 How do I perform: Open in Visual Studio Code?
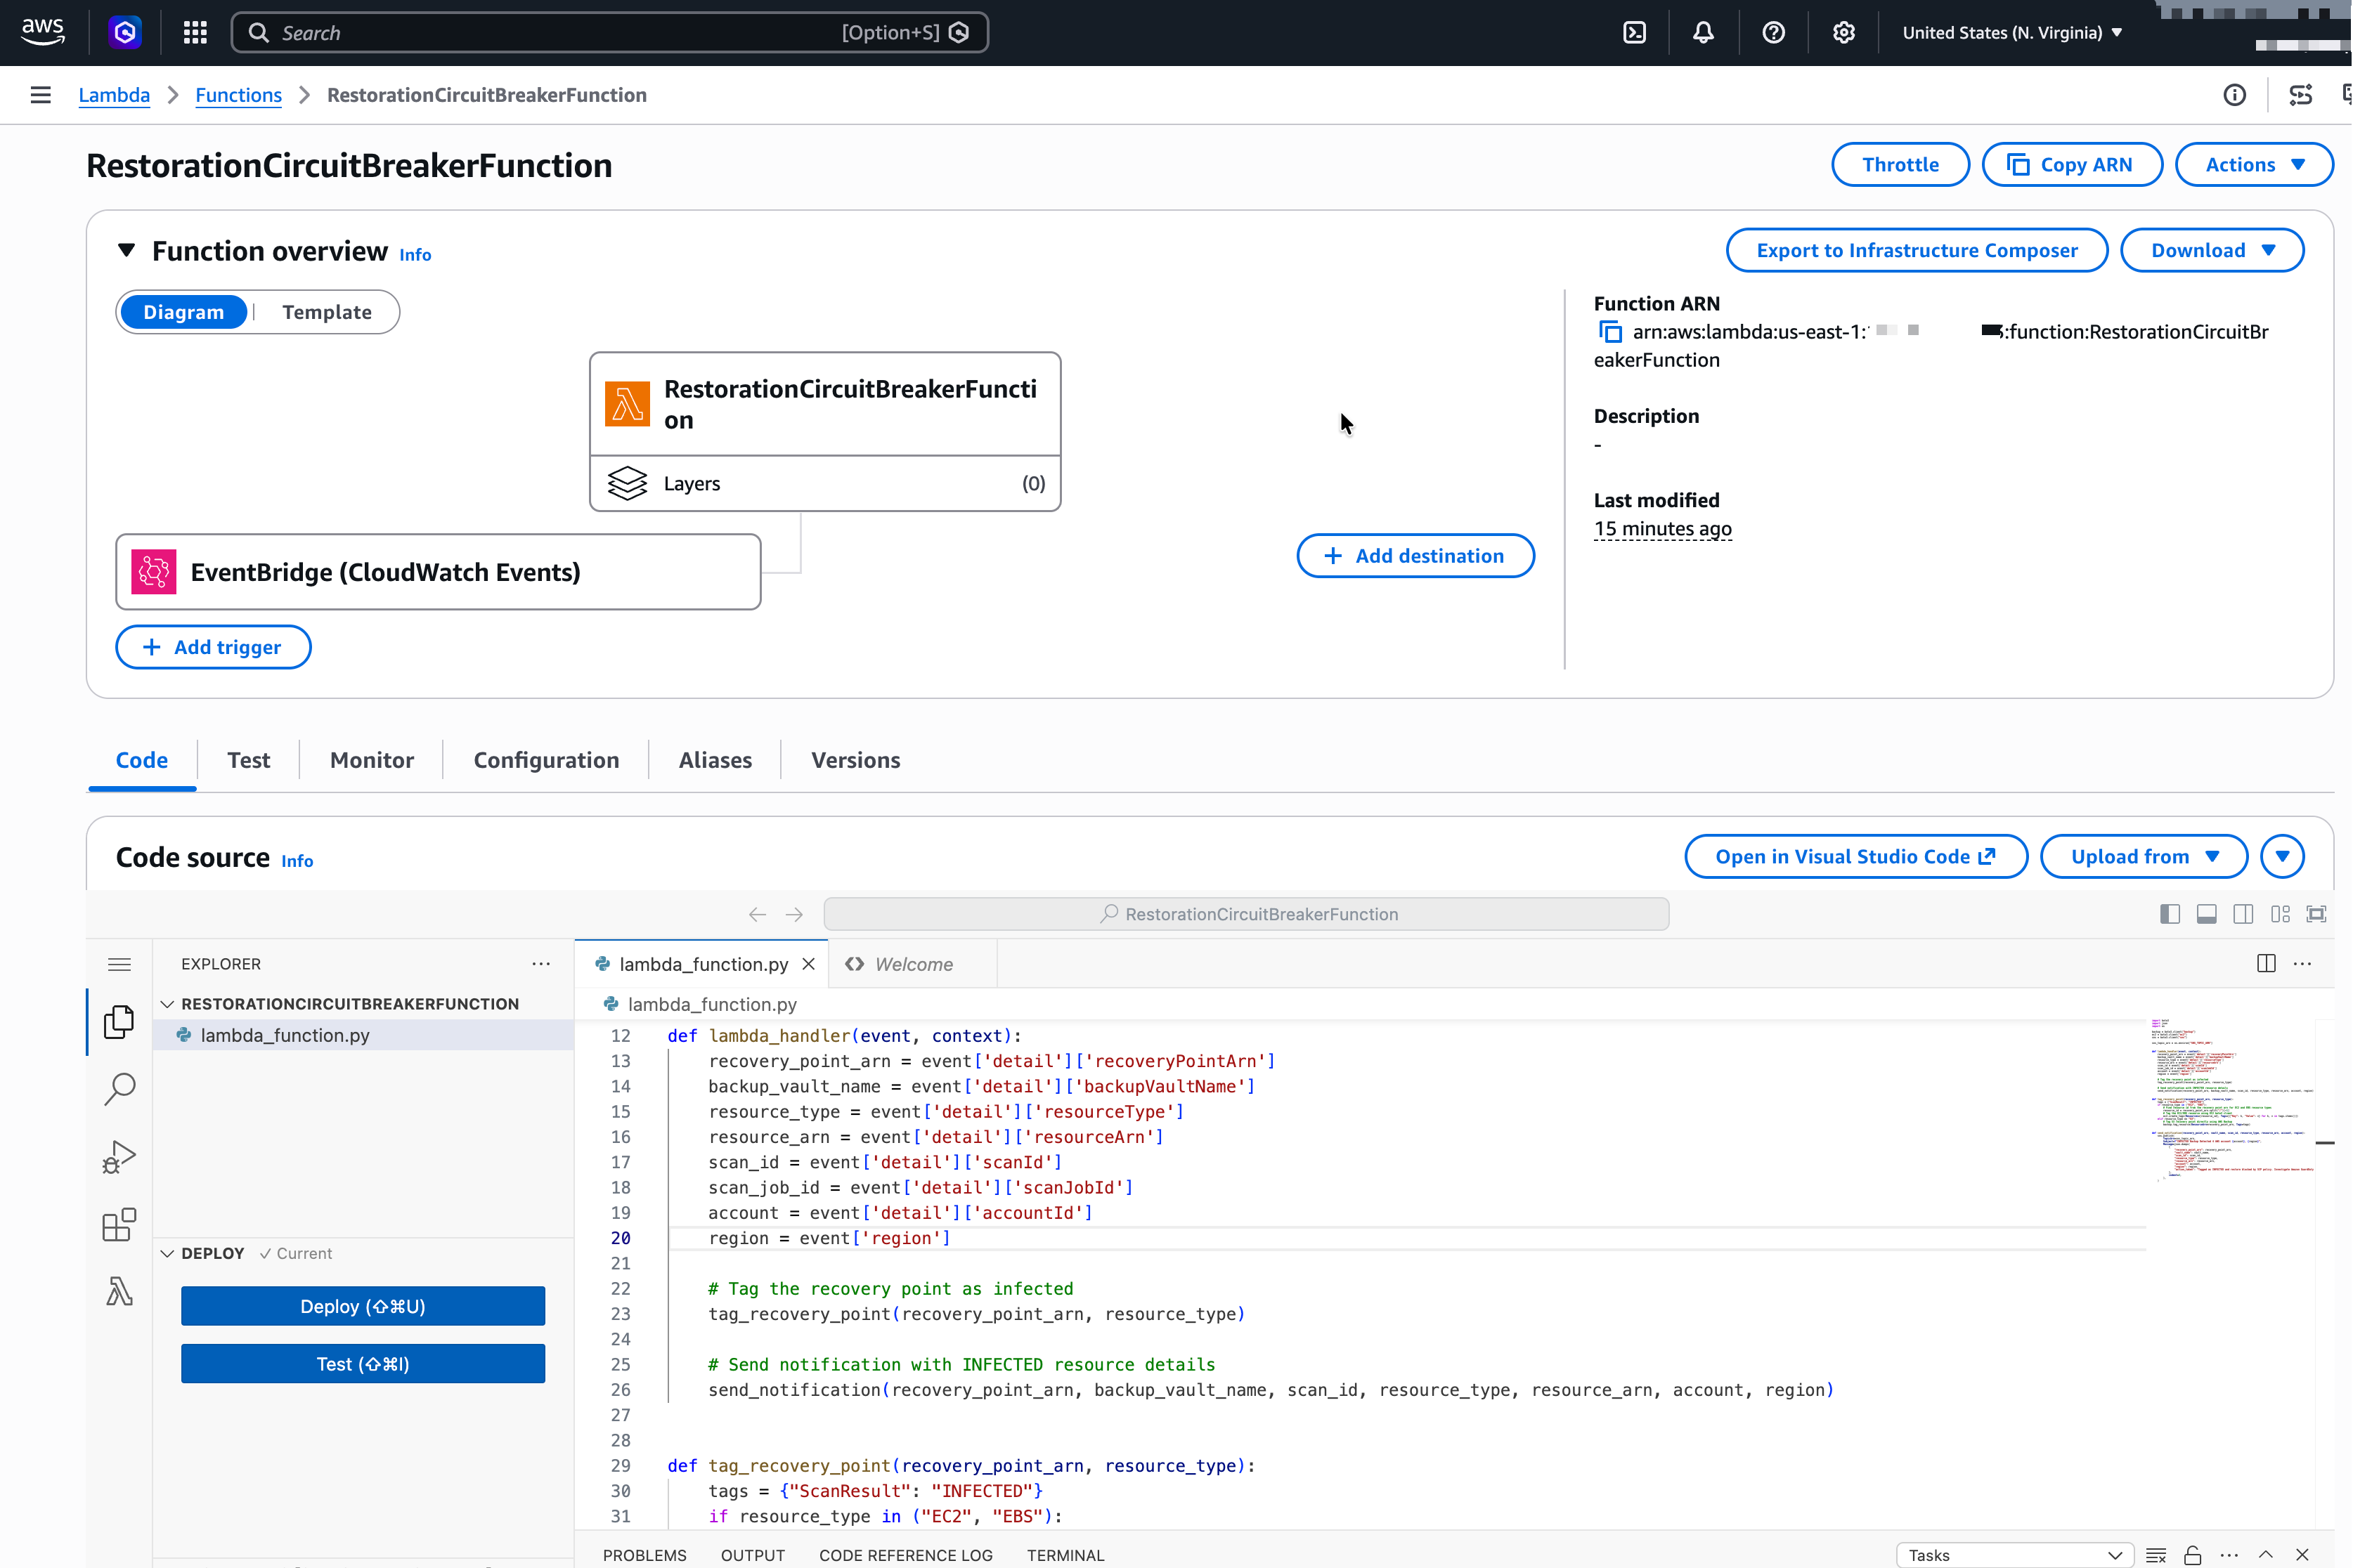click(1856, 856)
